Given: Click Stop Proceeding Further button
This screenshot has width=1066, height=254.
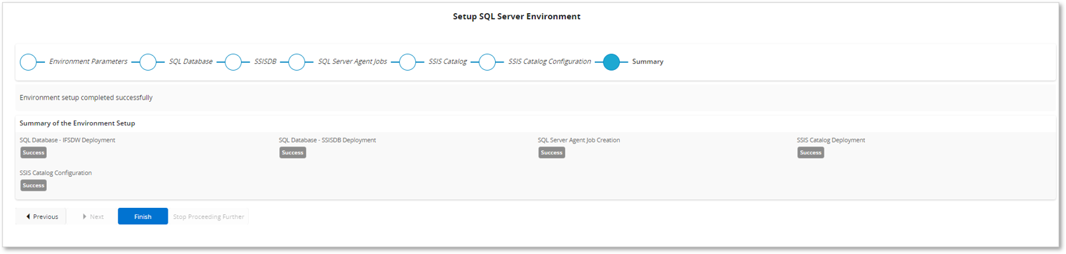Looking at the screenshot, I should 209,216.
